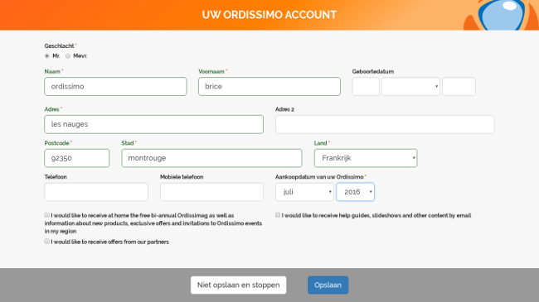Click the Geboortedatum year input field
The image size is (539, 302).
(x=459, y=87)
